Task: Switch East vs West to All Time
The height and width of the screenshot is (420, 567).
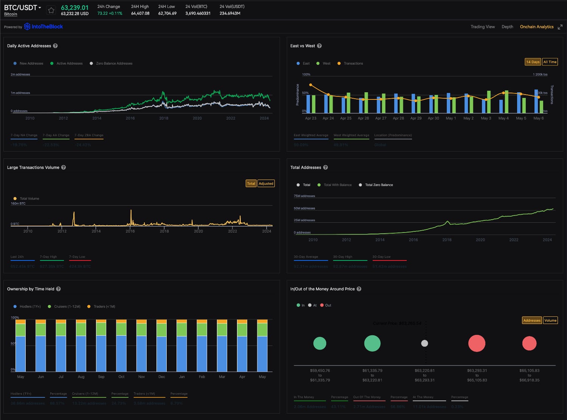Action: (550, 62)
